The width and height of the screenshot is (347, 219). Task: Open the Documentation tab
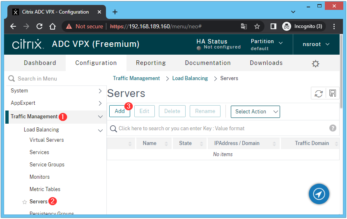208,63
